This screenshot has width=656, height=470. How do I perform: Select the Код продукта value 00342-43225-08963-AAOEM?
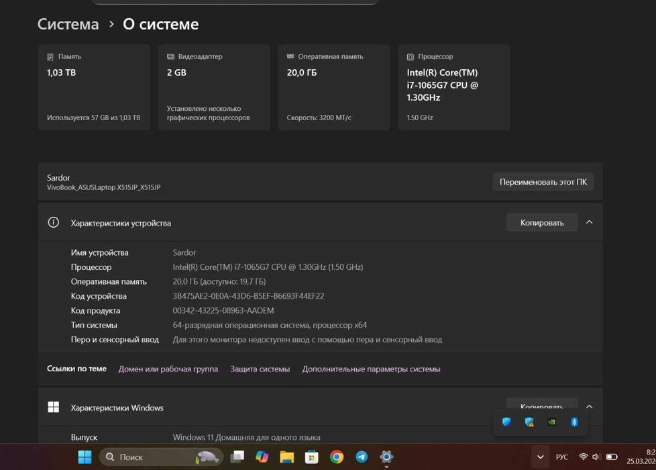pos(223,310)
